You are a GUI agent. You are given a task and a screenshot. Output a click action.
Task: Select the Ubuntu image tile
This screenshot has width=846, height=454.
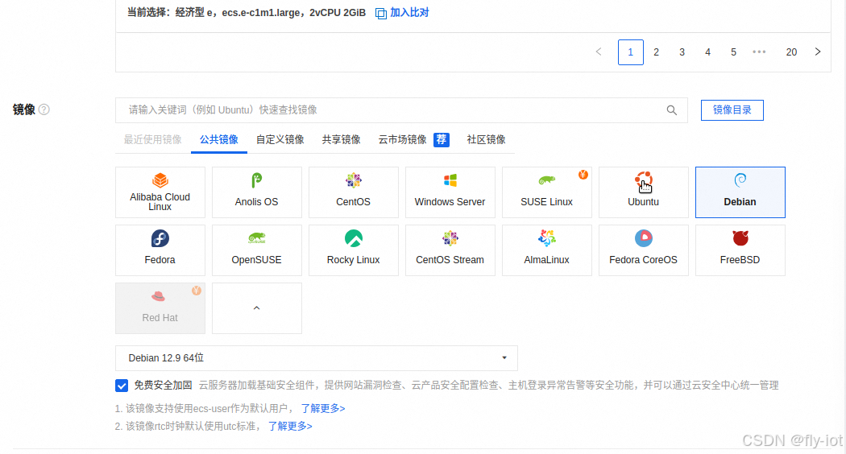click(643, 192)
